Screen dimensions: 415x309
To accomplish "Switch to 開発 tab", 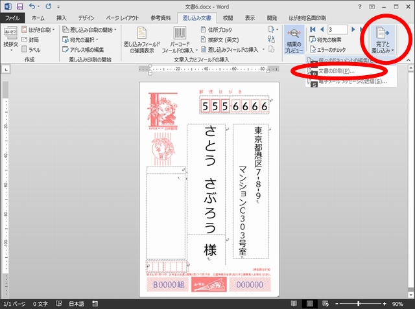I will tap(272, 17).
